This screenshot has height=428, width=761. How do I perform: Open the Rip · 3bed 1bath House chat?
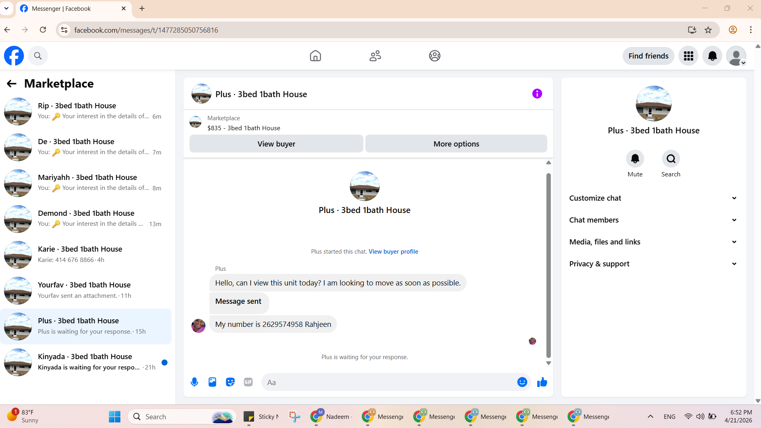(x=86, y=111)
